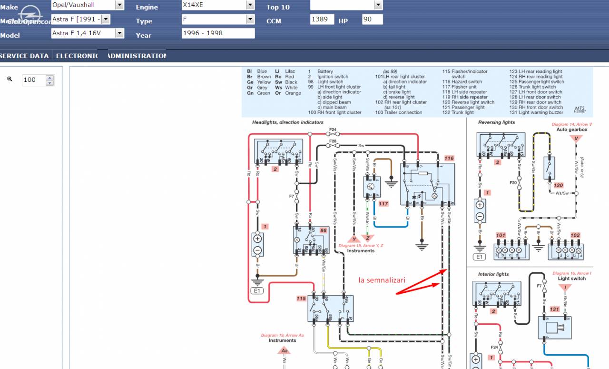Click the pink arrow Z Instruments marker

click(x=367, y=239)
